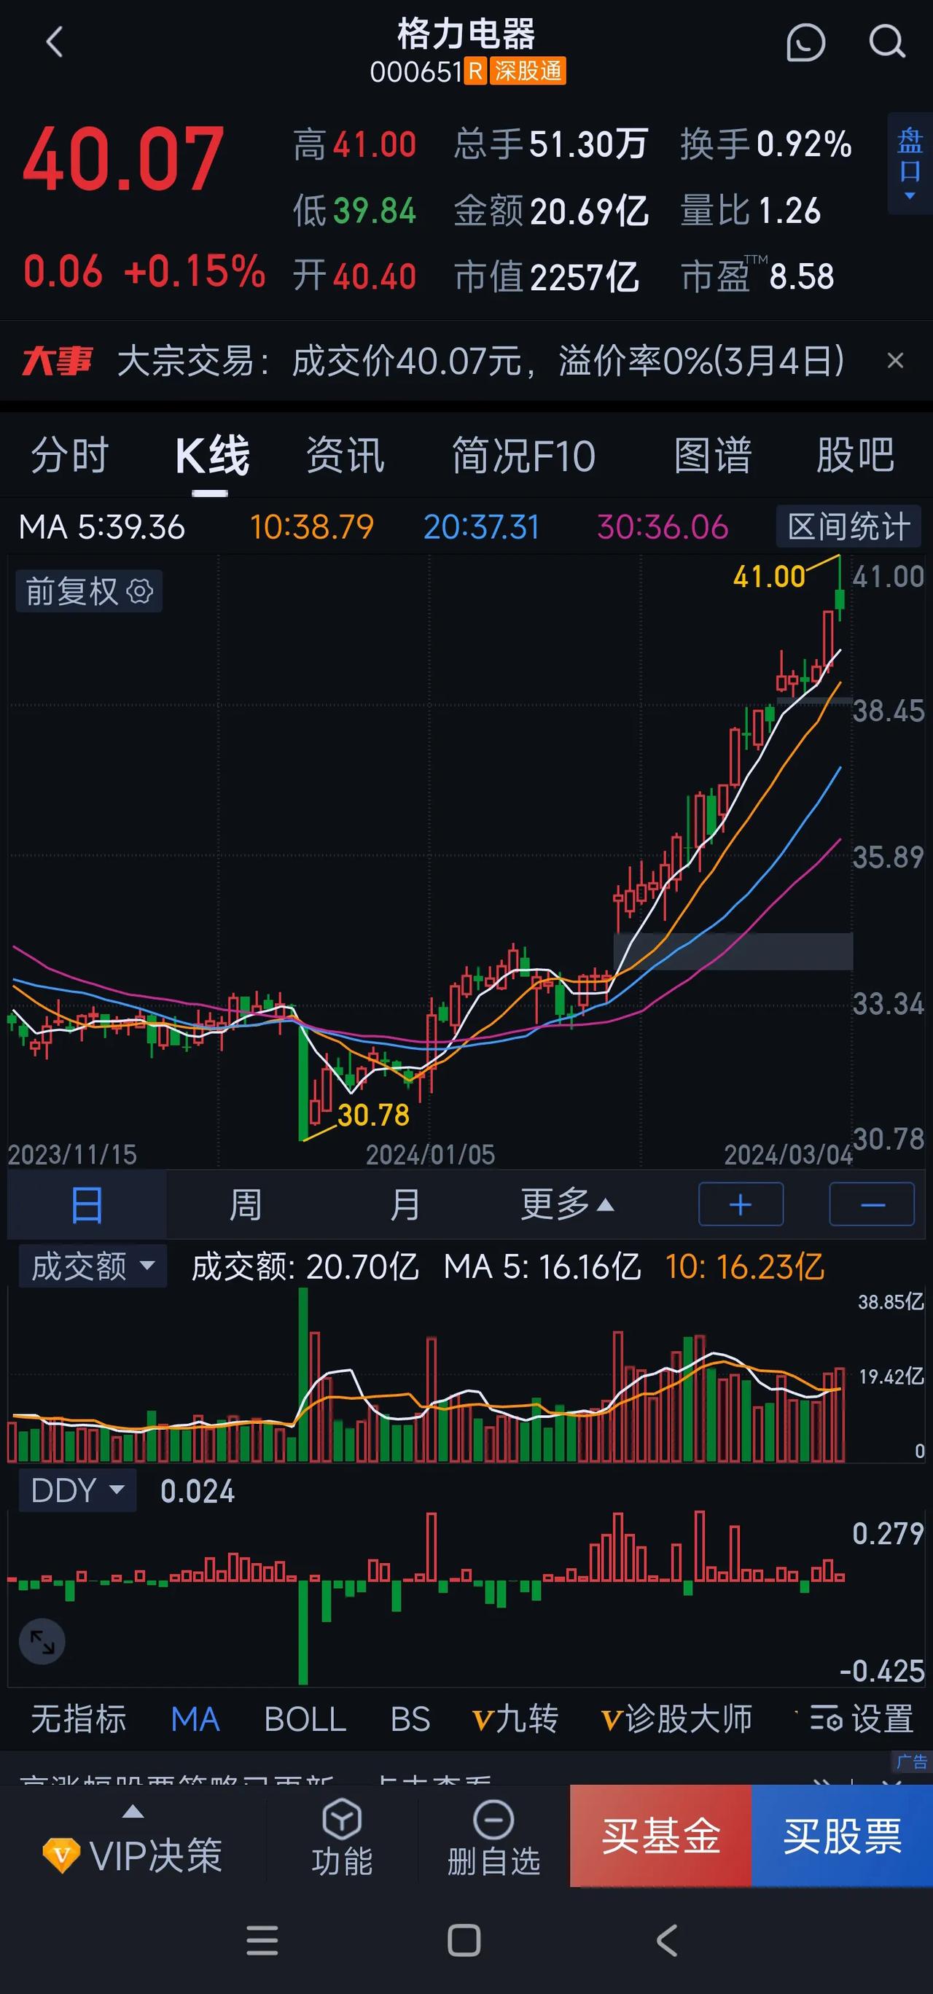Tap the pink 30:36.06 MA legend
The image size is (933, 1994).
point(663,527)
